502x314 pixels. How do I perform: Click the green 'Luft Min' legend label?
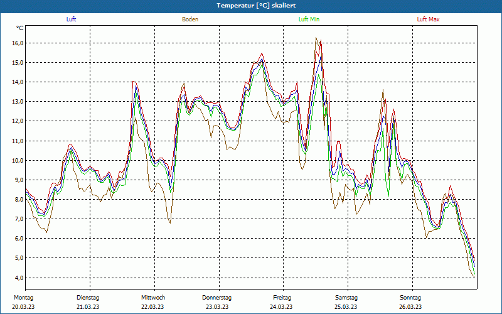(x=309, y=19)
